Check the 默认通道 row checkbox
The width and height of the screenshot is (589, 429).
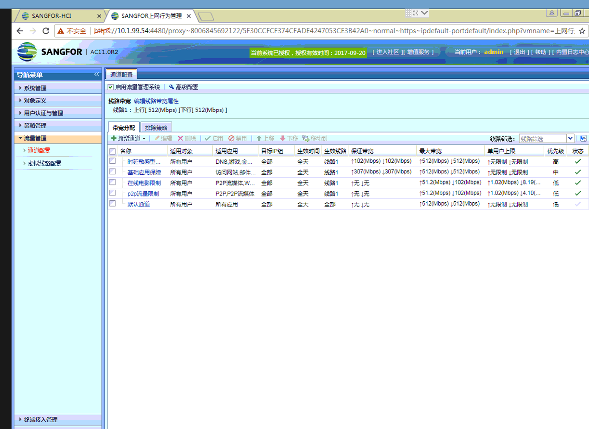tap(113, 203)
